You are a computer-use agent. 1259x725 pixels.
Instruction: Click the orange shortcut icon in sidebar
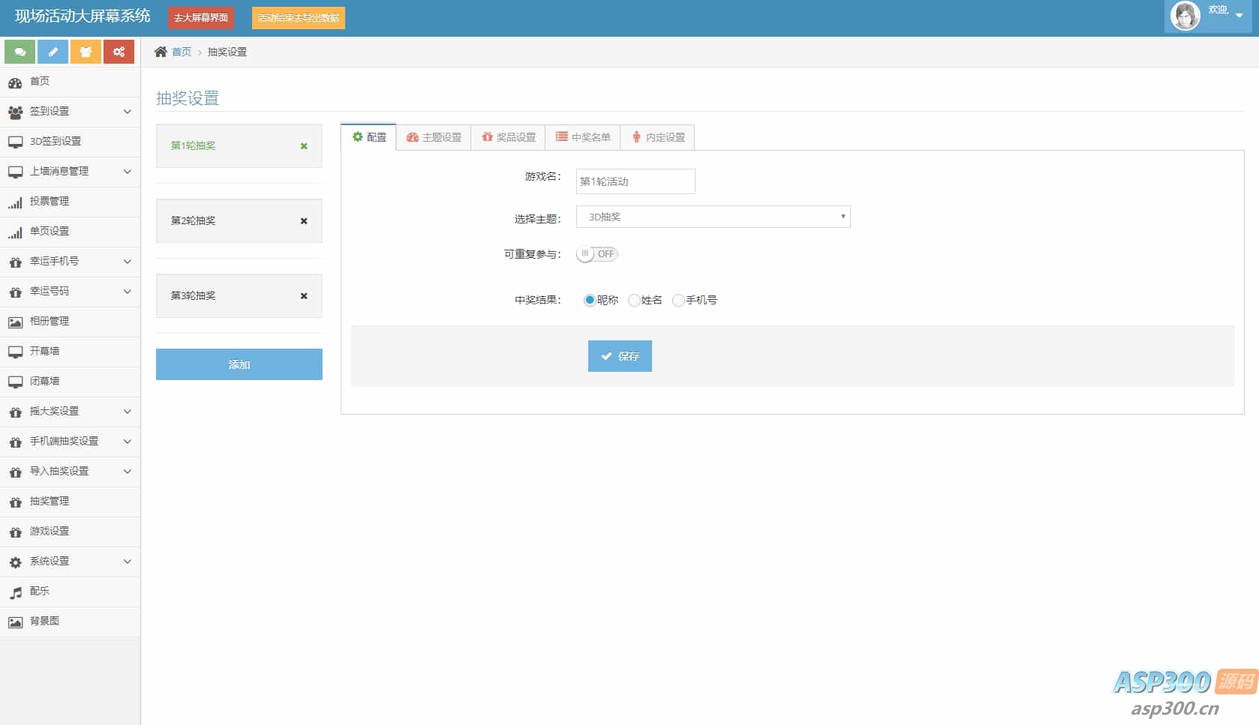pyautogui.click(x=86, y=52)
